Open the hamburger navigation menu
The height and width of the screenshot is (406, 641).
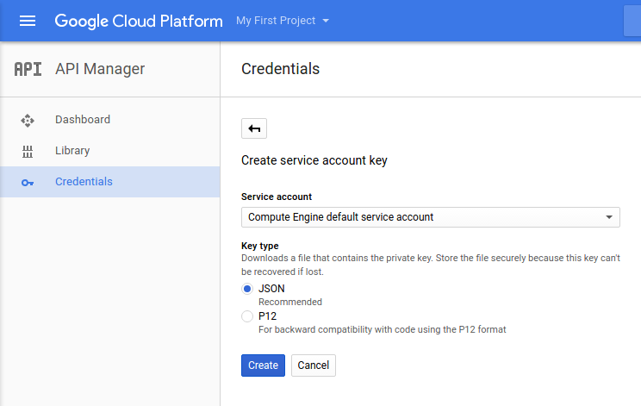pos(28,21)
